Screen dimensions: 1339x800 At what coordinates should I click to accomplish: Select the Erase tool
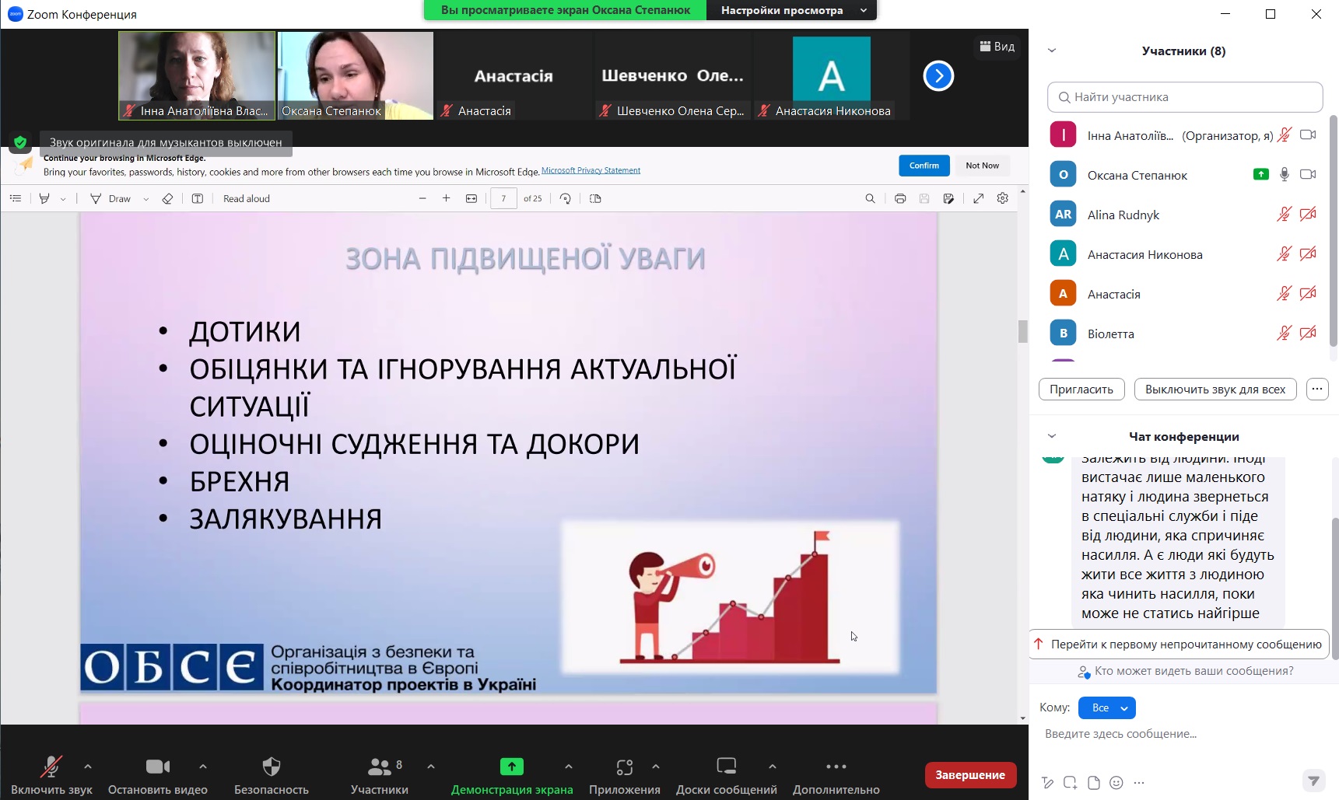click(167, 198)
